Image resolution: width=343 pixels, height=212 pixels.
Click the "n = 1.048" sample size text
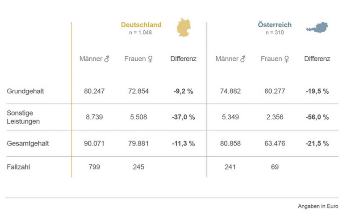pos(140,33)
